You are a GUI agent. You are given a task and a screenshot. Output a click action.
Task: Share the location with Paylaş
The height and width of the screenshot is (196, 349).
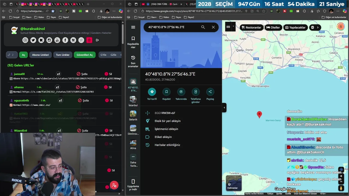click(x=210, y=94)
